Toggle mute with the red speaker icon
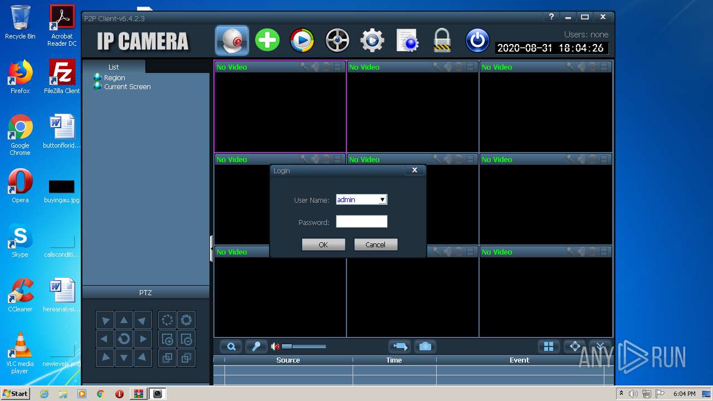 tap(275, 346)
